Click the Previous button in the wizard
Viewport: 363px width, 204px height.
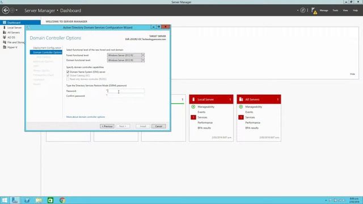click(107, 126)
